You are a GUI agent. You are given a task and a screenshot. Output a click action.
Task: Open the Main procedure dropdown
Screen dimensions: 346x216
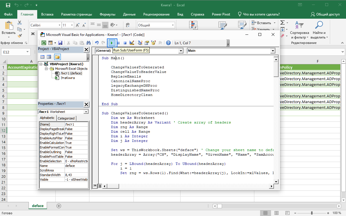click(272, 51)
